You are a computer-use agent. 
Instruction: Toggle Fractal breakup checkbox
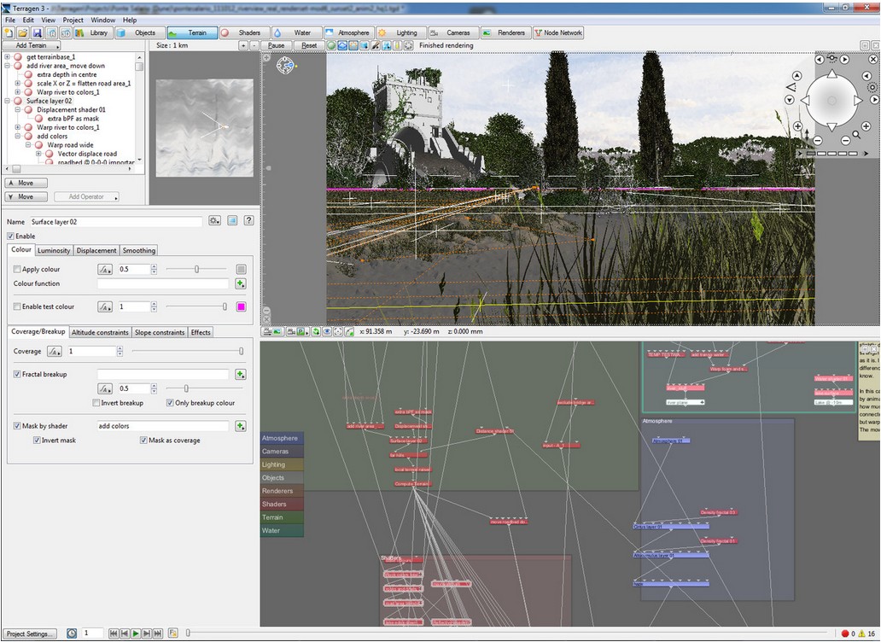point(17,374)
